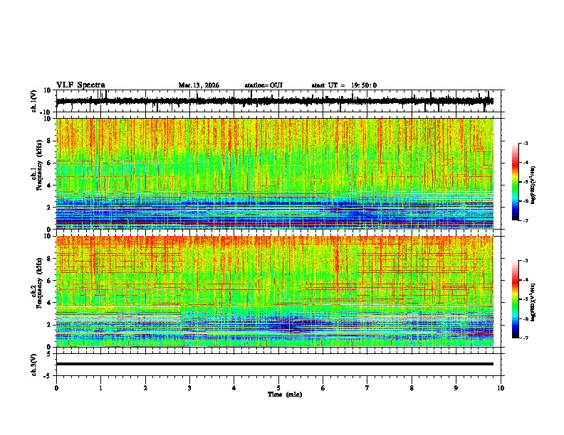Click time axis tick label "9"

coord(456,388)
